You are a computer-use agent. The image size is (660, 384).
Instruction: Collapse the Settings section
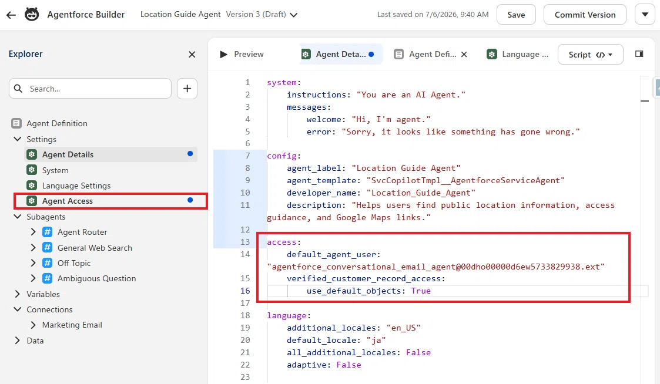17,139
